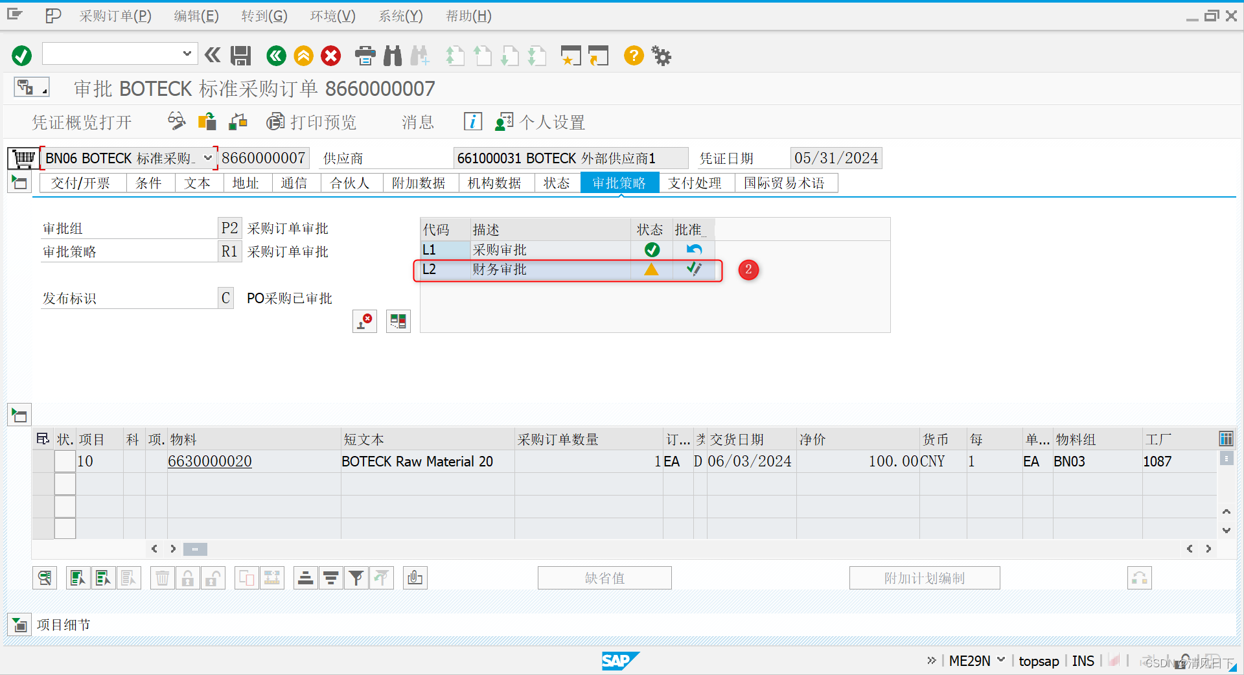Collapse the header section toggle
The height and width of the screenshot is (675, 1244).
[19, 183]
